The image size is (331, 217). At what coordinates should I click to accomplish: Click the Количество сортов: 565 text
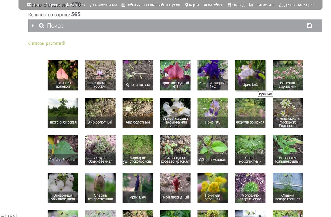pos(54,14)
